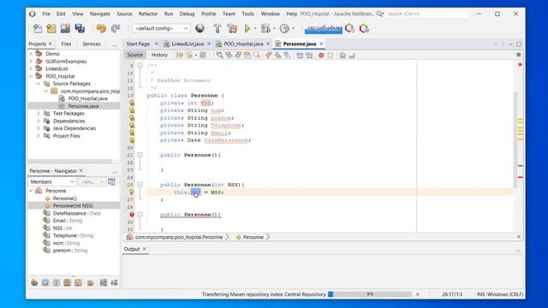Click the Shift Line Left icon in the editor toolbar
548x308 pixels.
pyautogui.click(x=300, y=55)
